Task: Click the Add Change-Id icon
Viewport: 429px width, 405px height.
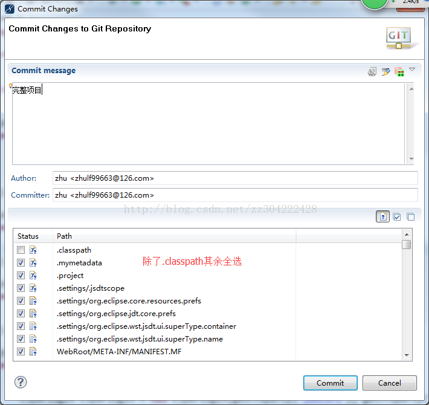Action: pos(399,72)
